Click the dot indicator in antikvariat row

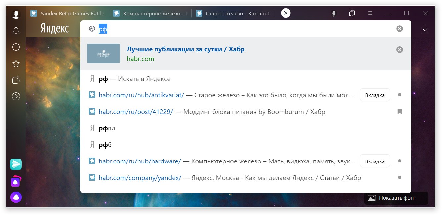[400, 95]
